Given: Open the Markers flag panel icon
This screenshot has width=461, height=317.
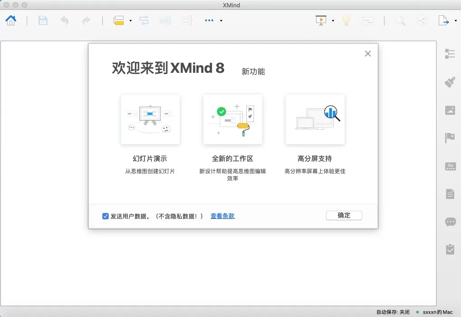Looking at the screenshot, I should (x=450, y=137).
